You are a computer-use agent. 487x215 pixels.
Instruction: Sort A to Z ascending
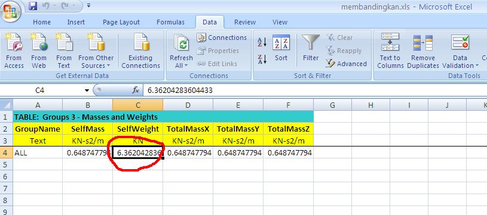coord(262,42)
